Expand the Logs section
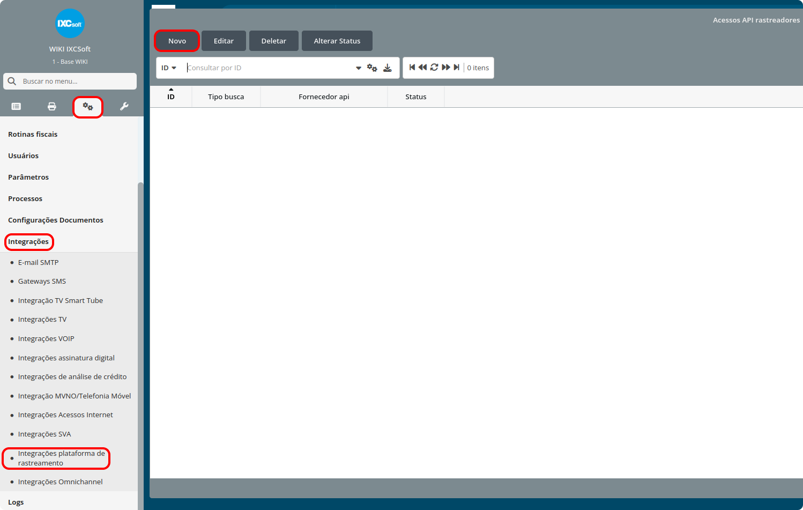803x510 pixels. coord(16,502)
